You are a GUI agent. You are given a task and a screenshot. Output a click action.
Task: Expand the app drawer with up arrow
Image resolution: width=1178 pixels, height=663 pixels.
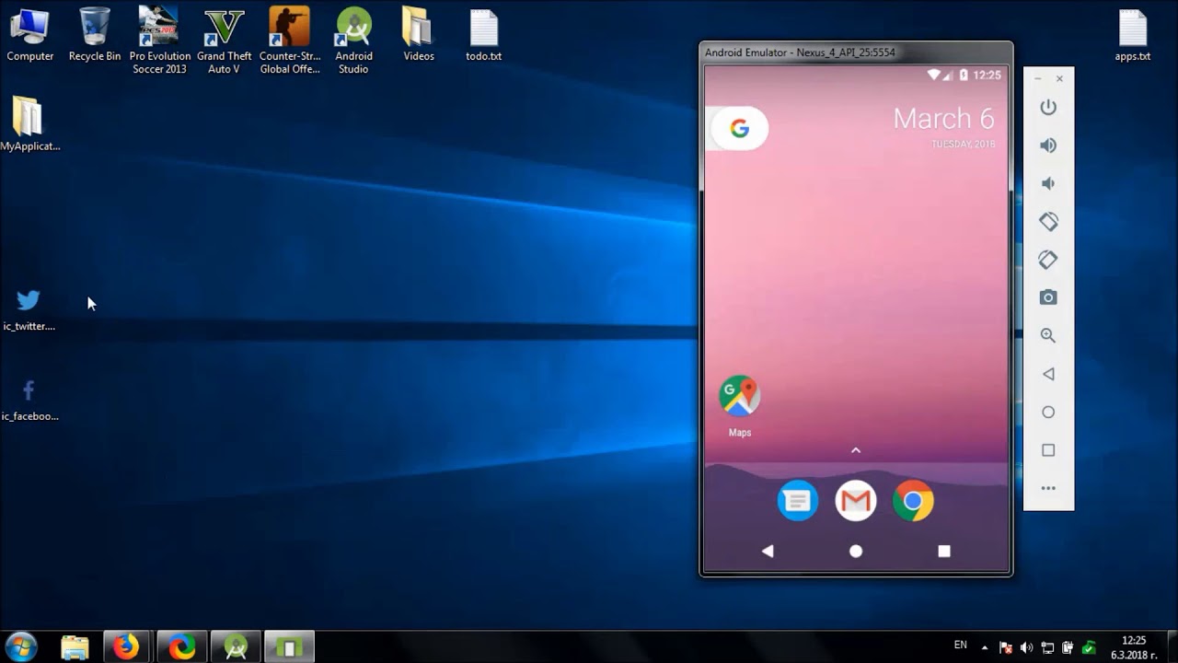[856, 450]
